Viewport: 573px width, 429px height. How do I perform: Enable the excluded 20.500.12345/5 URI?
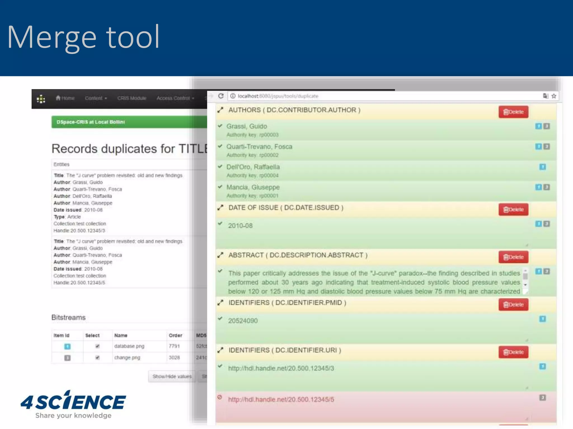pos(220,397)
